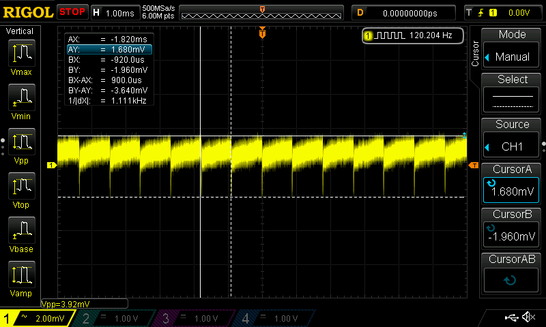
Task: Click the STOP run status button
Action: 72,12
